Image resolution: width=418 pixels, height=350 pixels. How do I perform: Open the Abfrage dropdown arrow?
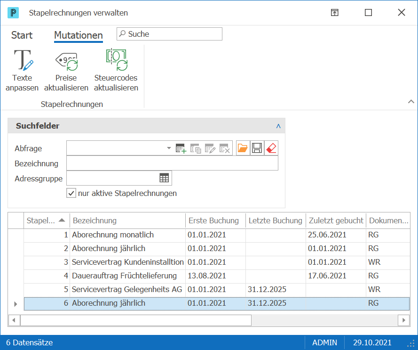pos(169,148)
